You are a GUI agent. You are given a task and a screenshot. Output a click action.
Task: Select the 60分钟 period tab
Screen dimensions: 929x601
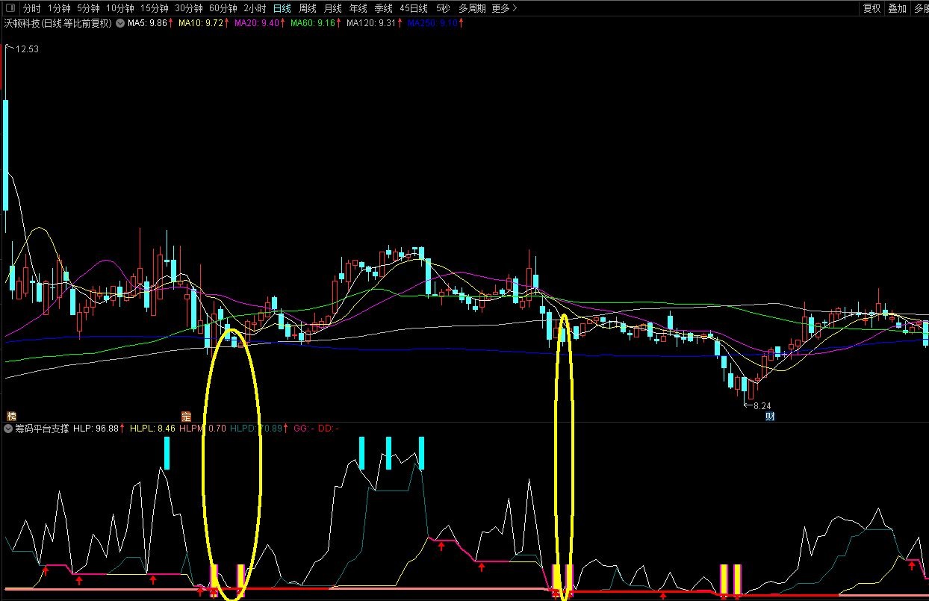223,9
